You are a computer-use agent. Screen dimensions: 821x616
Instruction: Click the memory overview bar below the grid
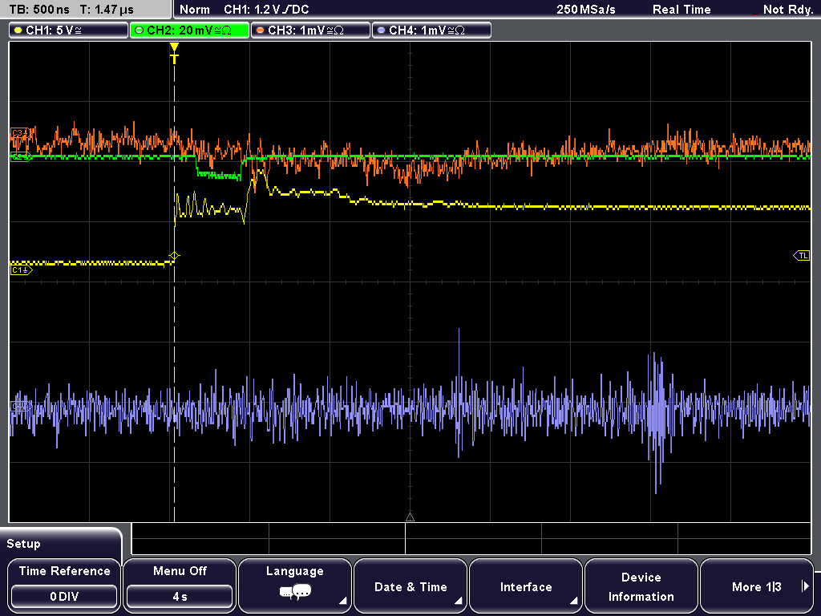(x=471, y=539)
